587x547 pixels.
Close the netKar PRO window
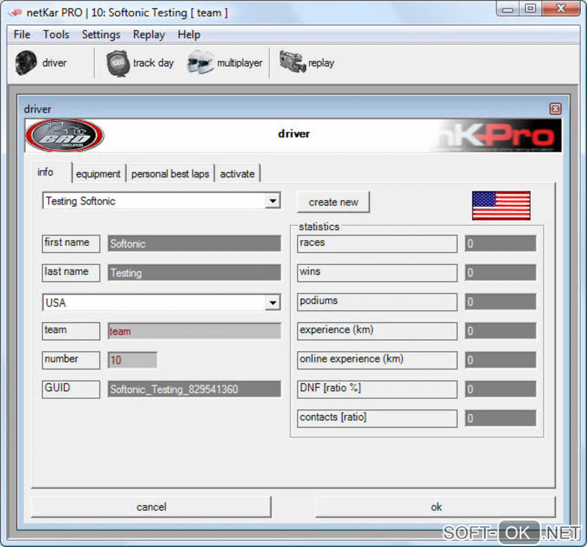tap(561, 9)
